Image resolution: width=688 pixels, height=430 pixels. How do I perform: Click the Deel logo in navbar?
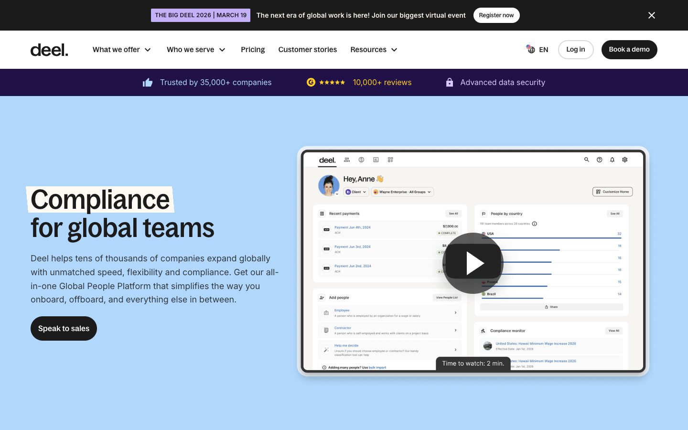click(49, 50)
